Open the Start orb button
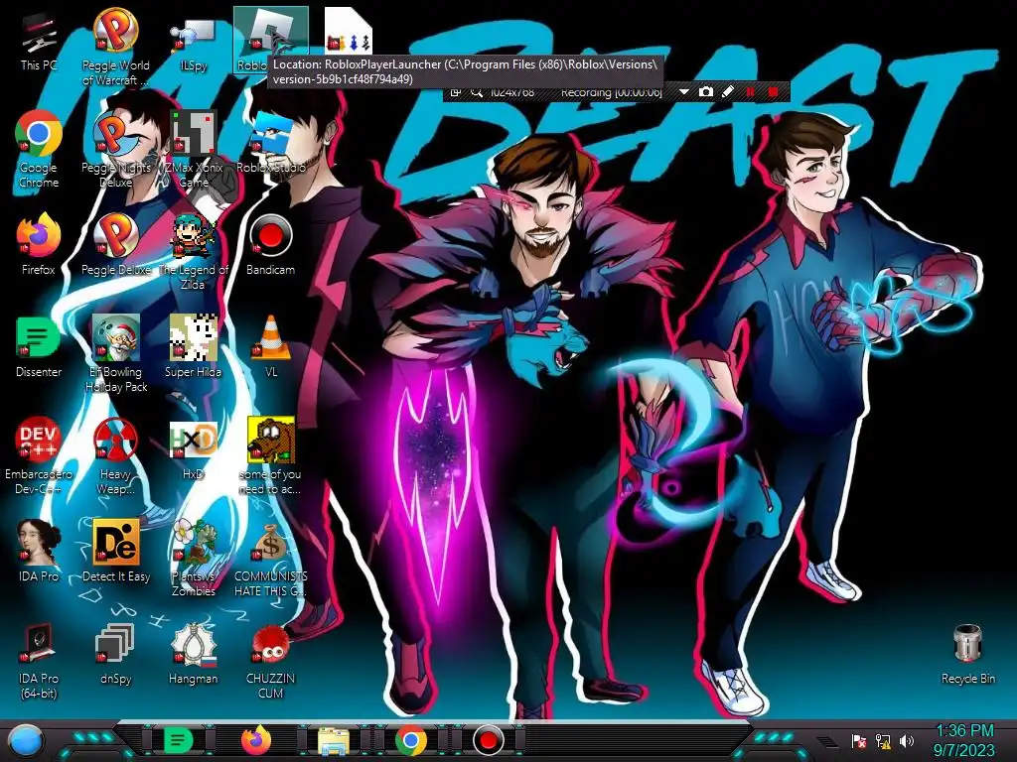This screenshot has height=762, width=1017. click(25, 740)
